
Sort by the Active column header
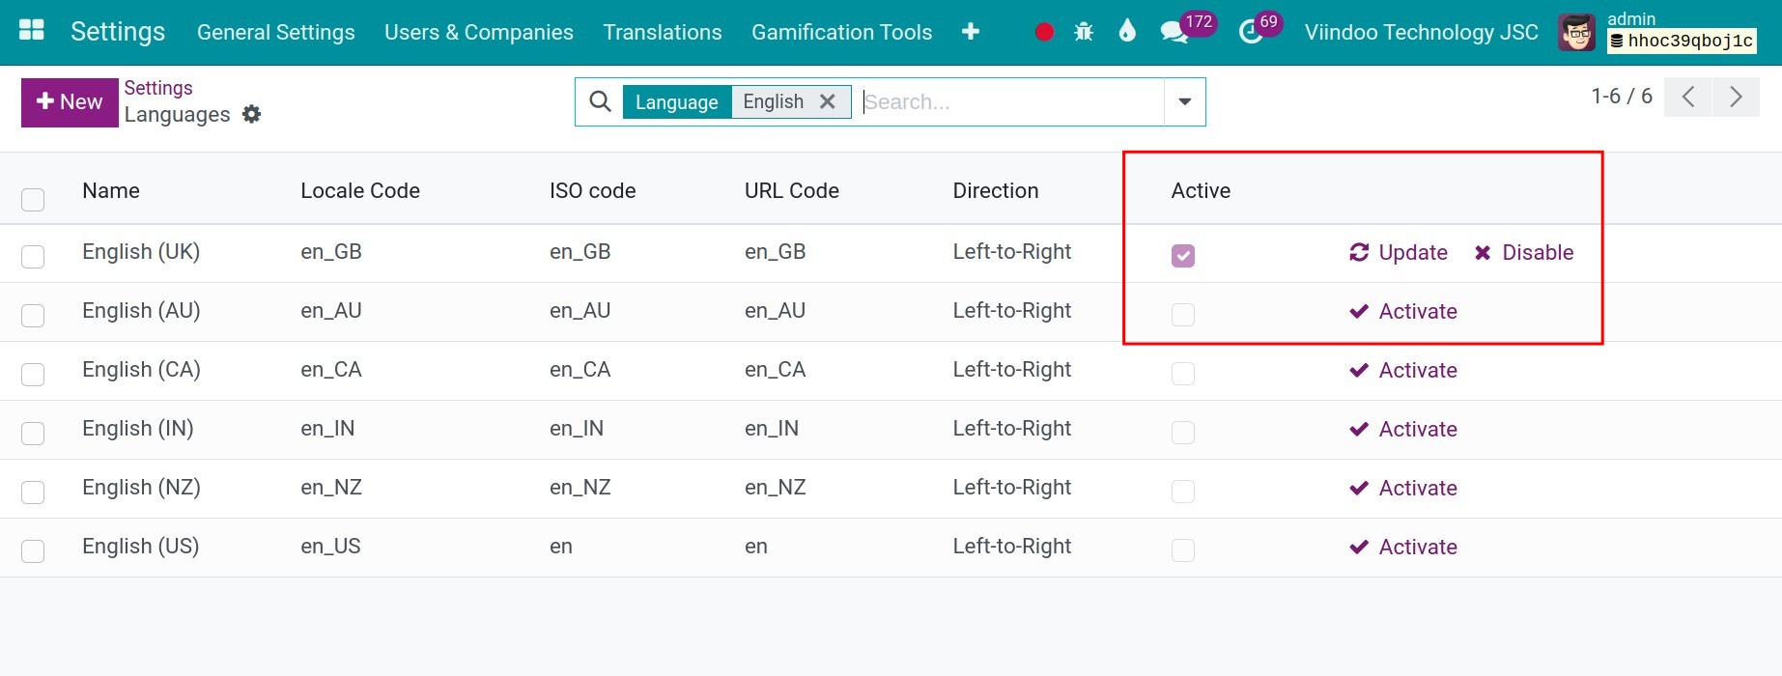pyautogui.click(x=1201, y=190)
